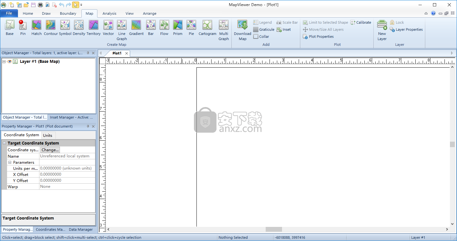This screenshot has width=457, height=241.
Task: Collapse the Parameters group
Action: (x=10, y=162)
